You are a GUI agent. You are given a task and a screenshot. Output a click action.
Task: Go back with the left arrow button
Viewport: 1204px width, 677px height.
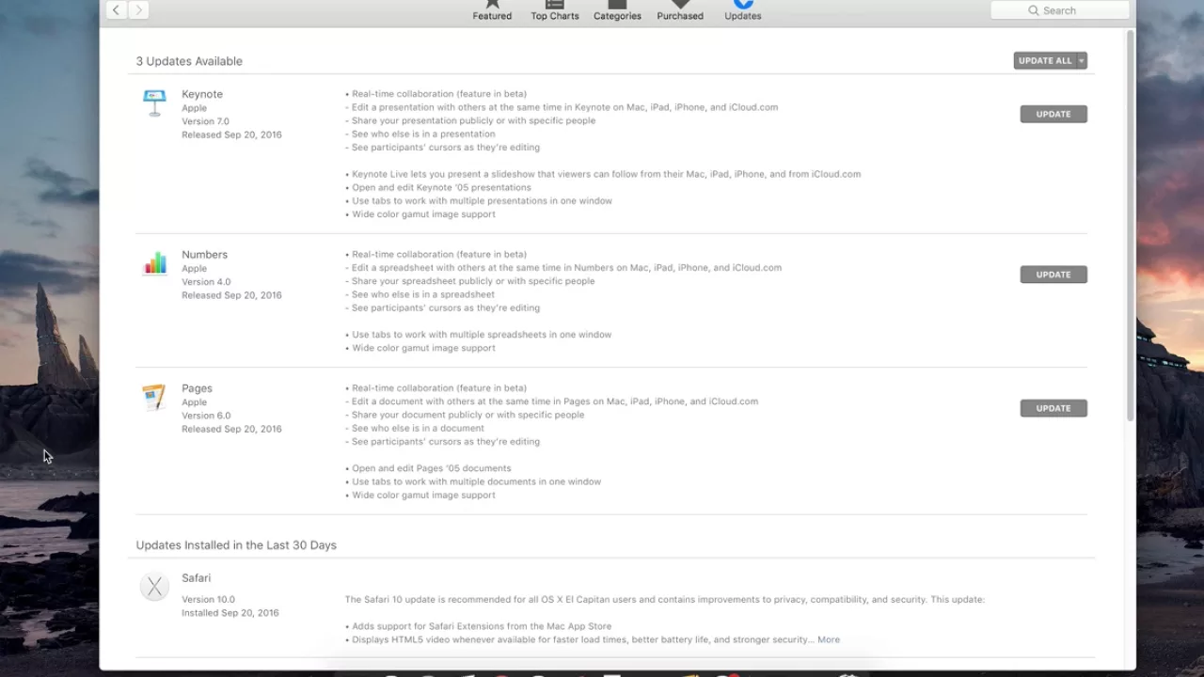pyautogui.click(x=116, y=10)
